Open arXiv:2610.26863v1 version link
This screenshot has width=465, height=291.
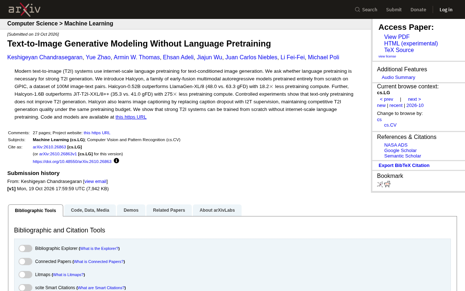tap(58, 154)
